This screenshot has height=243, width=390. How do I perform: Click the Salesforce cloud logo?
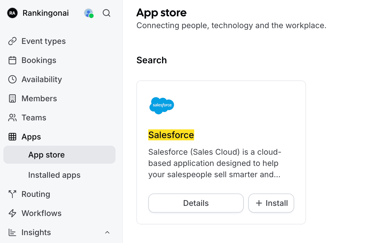(x=161, y=106)
